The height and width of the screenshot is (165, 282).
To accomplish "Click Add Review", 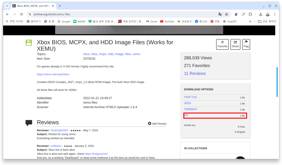I will 157,124.
